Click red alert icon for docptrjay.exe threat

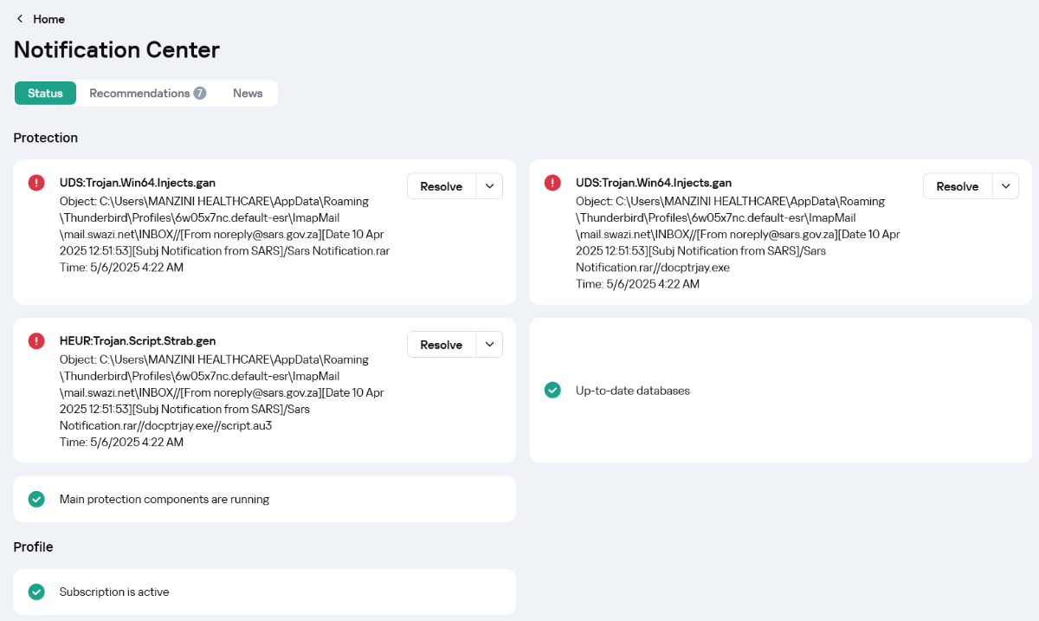pos(552,183)
